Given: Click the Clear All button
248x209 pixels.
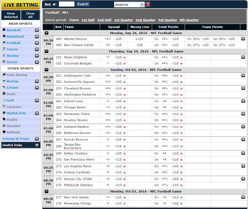Looking at the screenshot, I should pos(30,15).
